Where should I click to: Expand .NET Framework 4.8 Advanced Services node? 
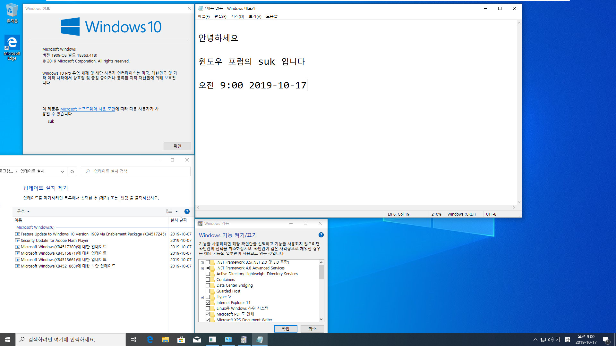tap(202, 268)
